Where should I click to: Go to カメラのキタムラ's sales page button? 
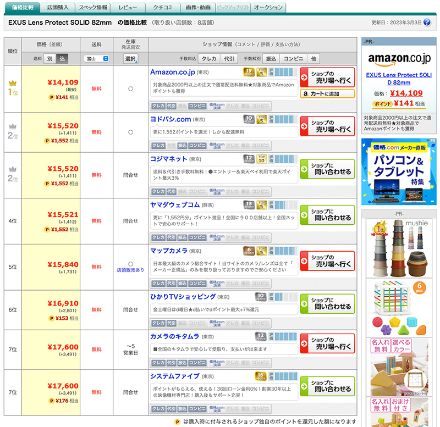point(327,343)
